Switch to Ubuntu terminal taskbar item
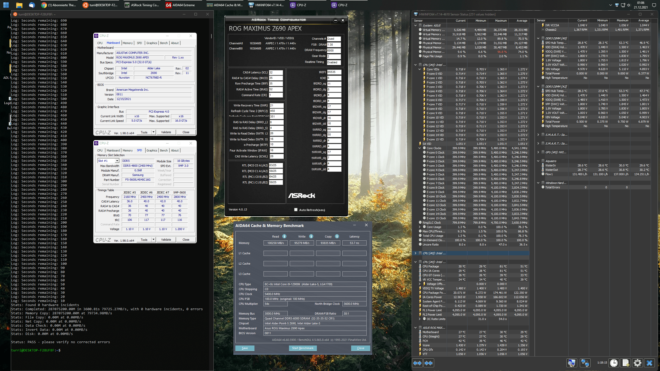 [x=100, y=5]
